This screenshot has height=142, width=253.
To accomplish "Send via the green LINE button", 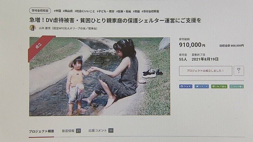I will pyautogui.click(x=219, y=87).
